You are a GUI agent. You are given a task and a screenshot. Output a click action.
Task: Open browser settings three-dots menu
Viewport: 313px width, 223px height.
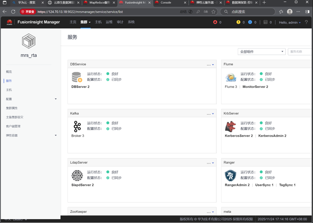point(298,12)
